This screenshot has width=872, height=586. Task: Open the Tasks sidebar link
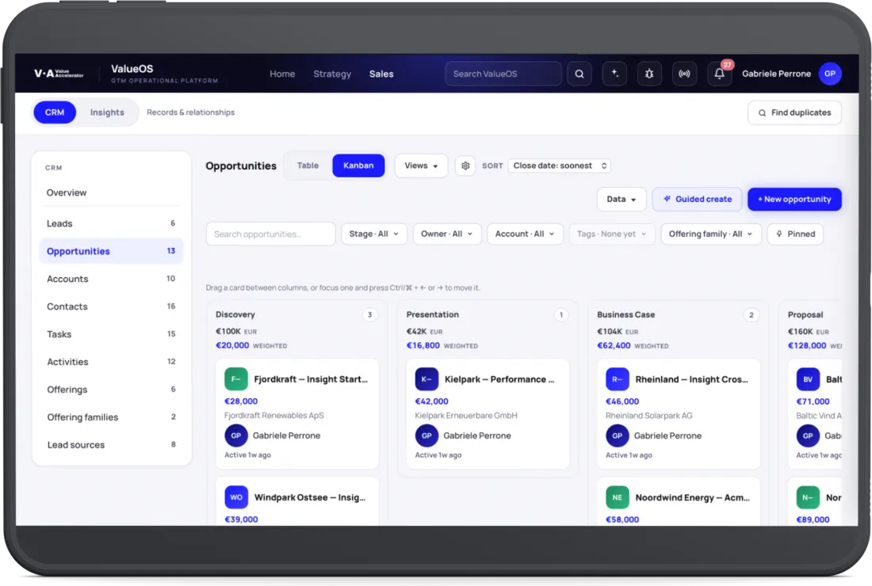[111, 334]
